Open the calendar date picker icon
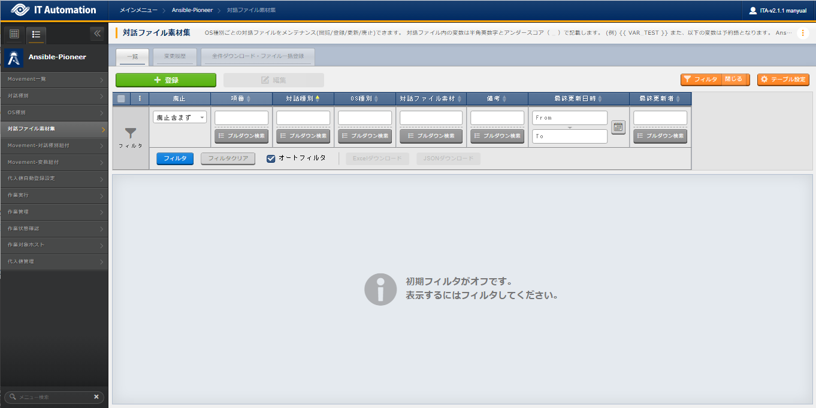816x408 pixels. pyautogui.click(x=618, y=127)
